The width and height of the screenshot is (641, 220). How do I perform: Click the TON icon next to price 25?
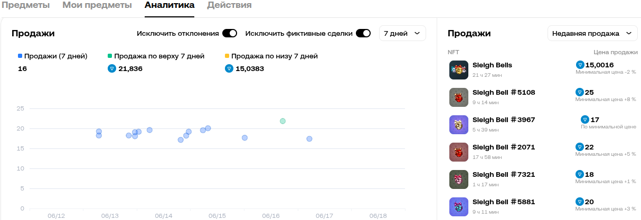579,92
